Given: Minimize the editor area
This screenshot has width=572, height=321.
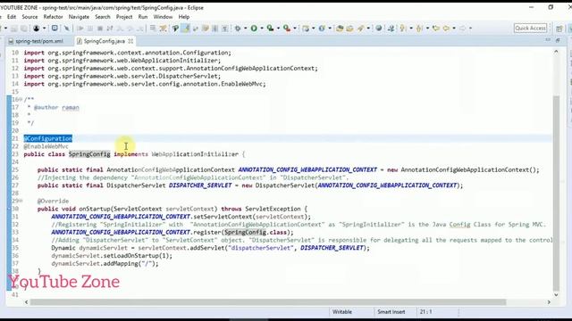Looking at the screenshot, I should tap(548, 39).
